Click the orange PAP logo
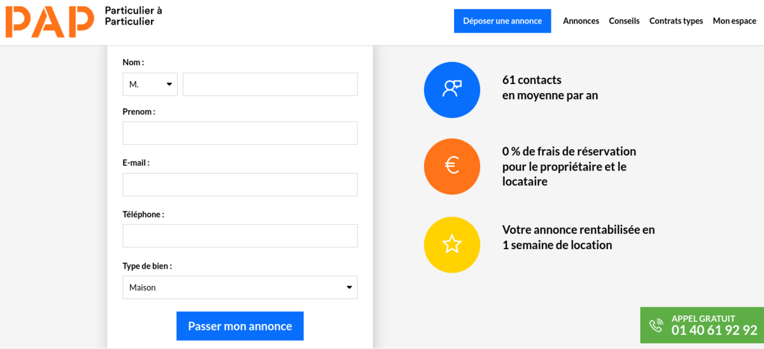This screenshot has width=764, height=349. point(50,22)
